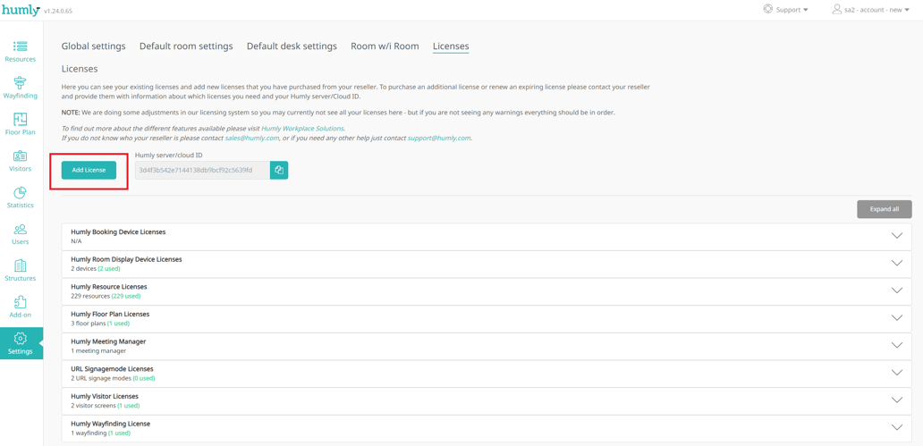Screen dimensions: 923x446
Task: Switch to Default desk settings tab
Action: point(292,46)
